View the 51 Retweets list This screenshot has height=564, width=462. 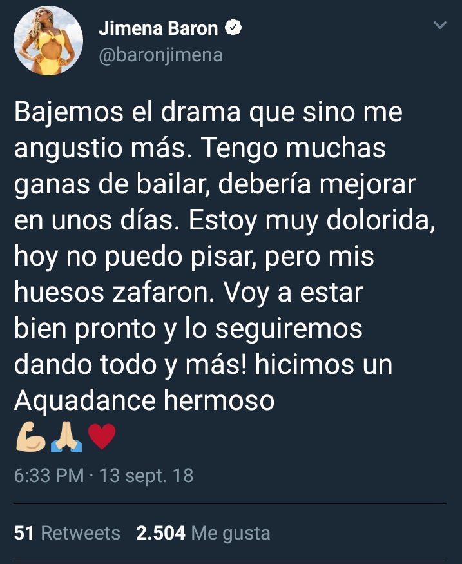[x=67, y=532]
